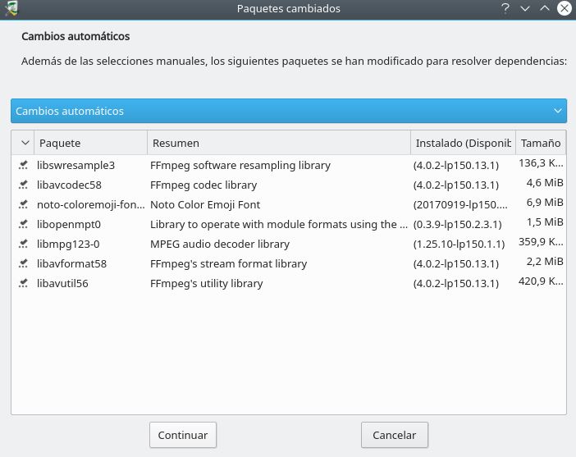Sort by the Paquete column header
576x457 pixels.
pos(91,143)
